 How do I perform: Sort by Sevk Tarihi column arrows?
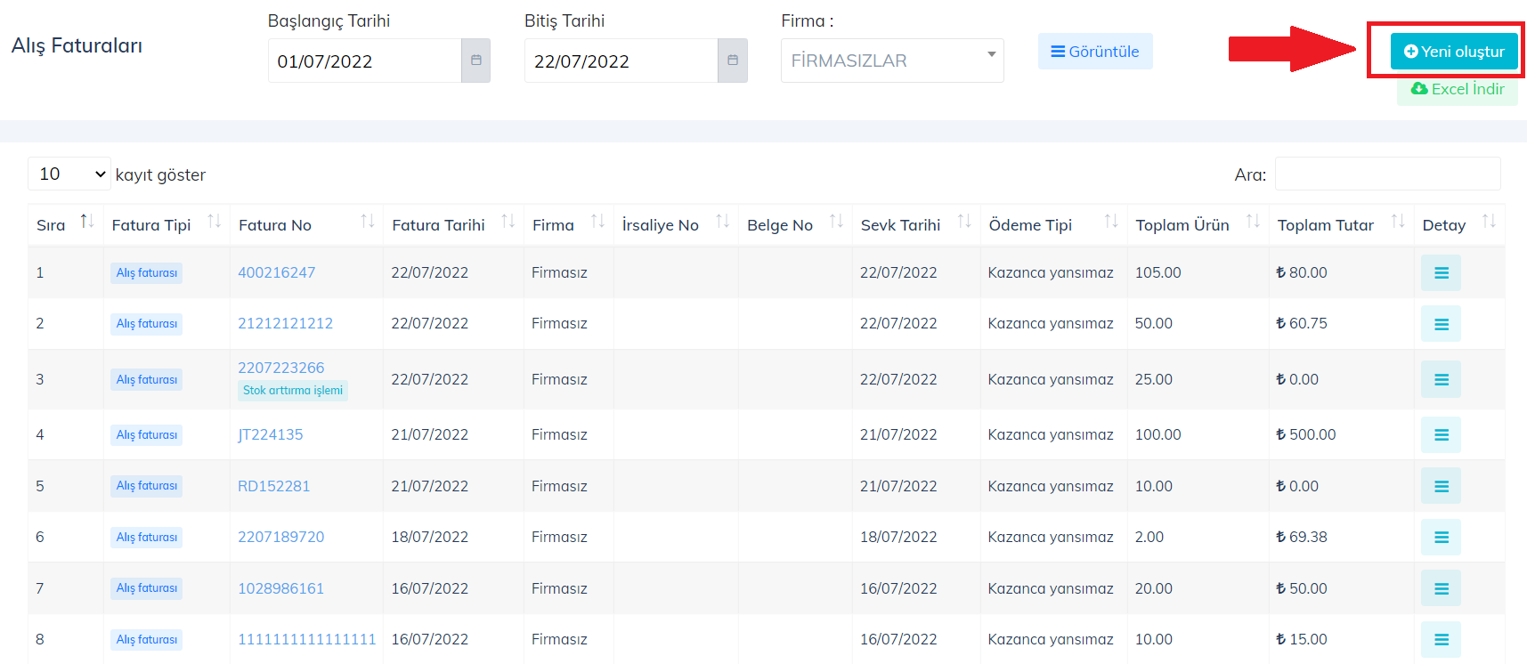[x=964, y=221]
